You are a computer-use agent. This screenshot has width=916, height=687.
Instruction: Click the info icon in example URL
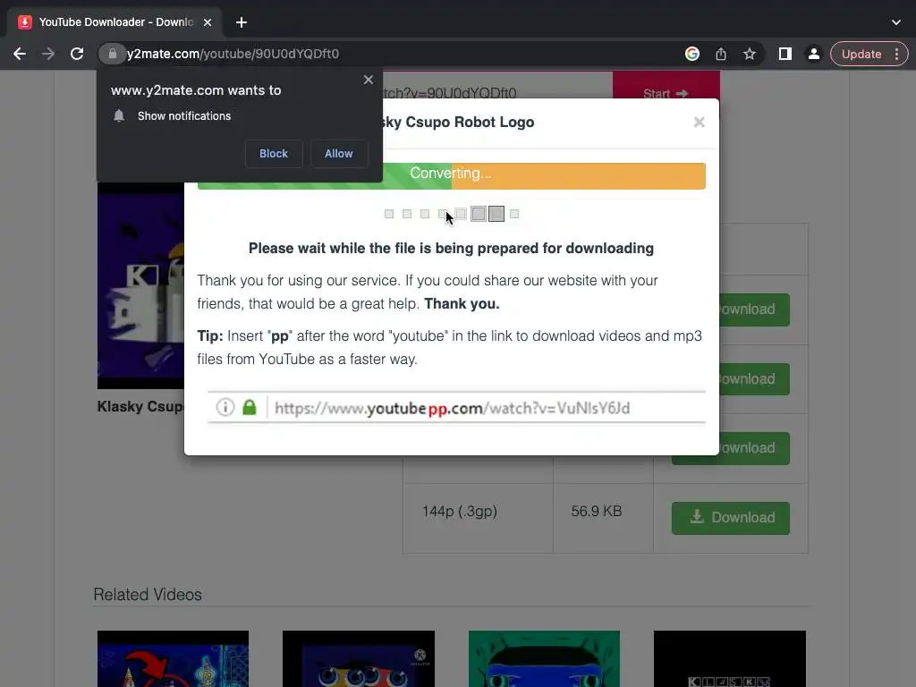click(225, 407)
